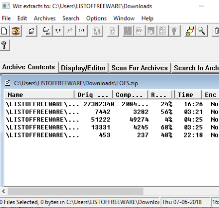Click the colored disk transfer arrows icon
The image size is (219, 208).
(190, 31)
